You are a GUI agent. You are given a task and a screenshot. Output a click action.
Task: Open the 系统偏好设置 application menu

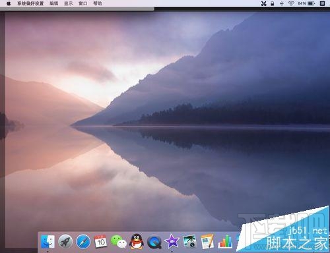(30, 3)
